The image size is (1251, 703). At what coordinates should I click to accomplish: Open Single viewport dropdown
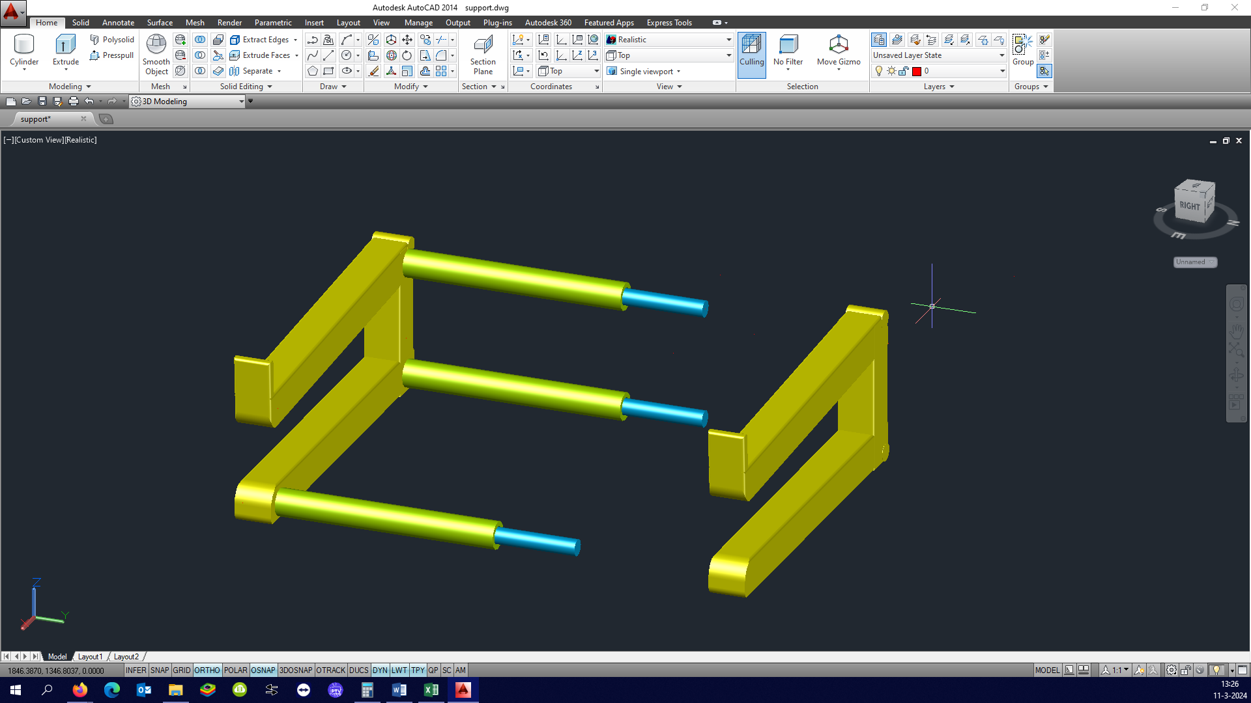point(644,71)
